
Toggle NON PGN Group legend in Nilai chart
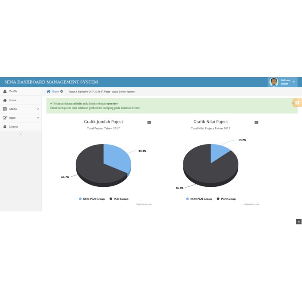click(x=199, y=199)
